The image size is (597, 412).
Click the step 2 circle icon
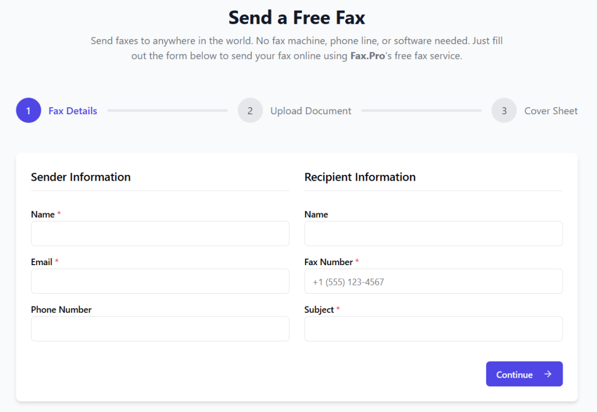coord(250,110)
